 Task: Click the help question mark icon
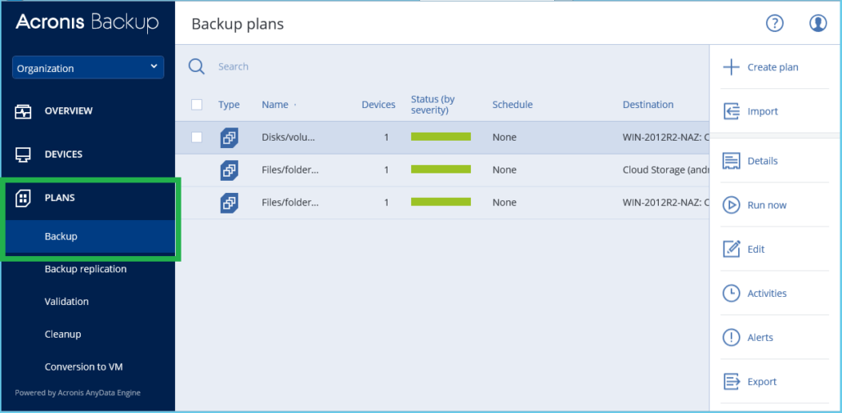774,23
